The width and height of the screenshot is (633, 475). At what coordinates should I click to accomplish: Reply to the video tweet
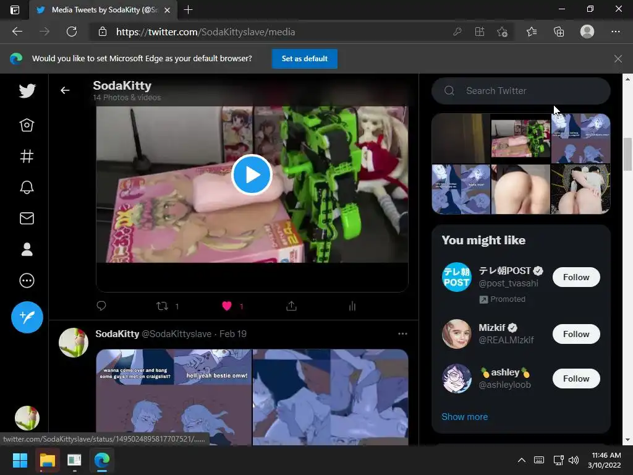tap(101, 306)
